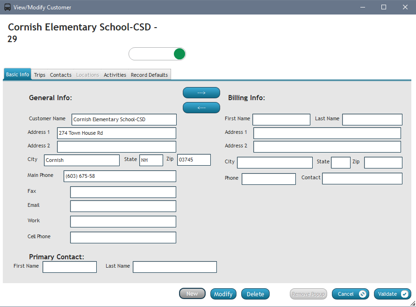This screenshot has width=416, height=307.
Task: Focus the general info Email field
Action: click(123, 206)
